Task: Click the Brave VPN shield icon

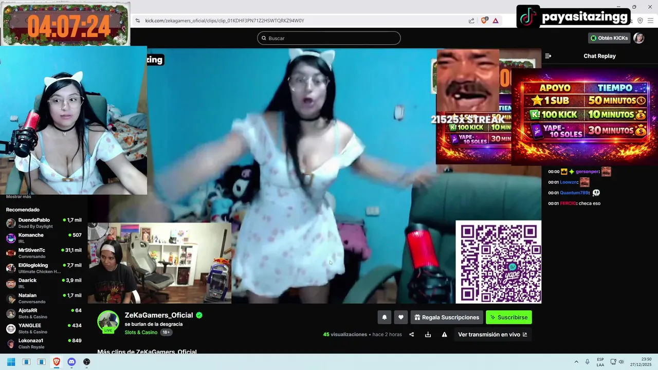Action: [640, 21]
